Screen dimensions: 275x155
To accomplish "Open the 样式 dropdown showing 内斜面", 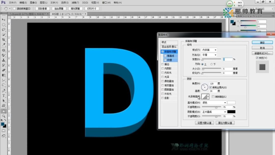I will (209, 50).
